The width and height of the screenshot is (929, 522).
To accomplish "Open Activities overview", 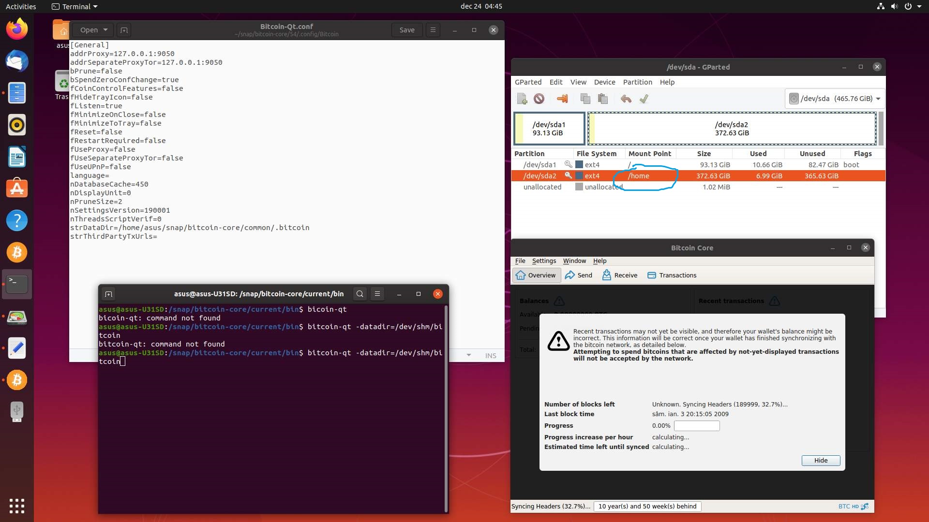I will [x=20, y=6].
